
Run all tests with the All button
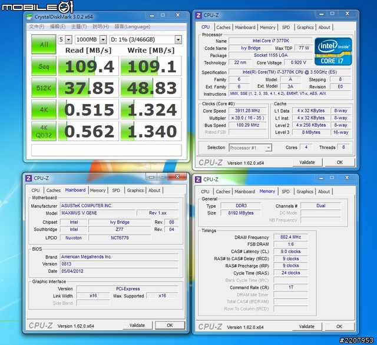tap(44, 44)
